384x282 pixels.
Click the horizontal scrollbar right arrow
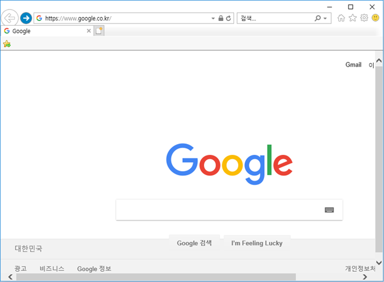tap(365, 277)
